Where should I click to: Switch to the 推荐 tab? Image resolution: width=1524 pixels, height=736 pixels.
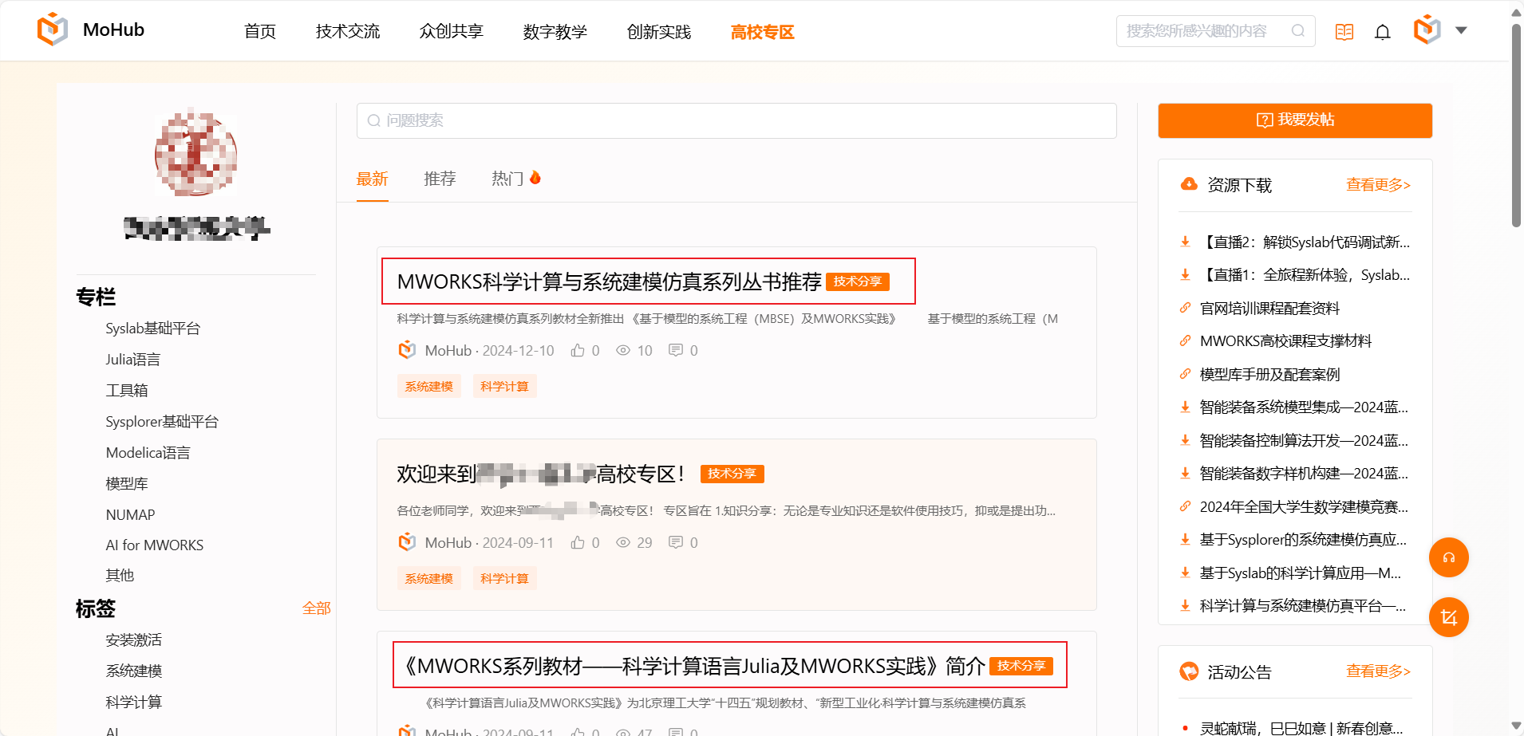point(440,179)
